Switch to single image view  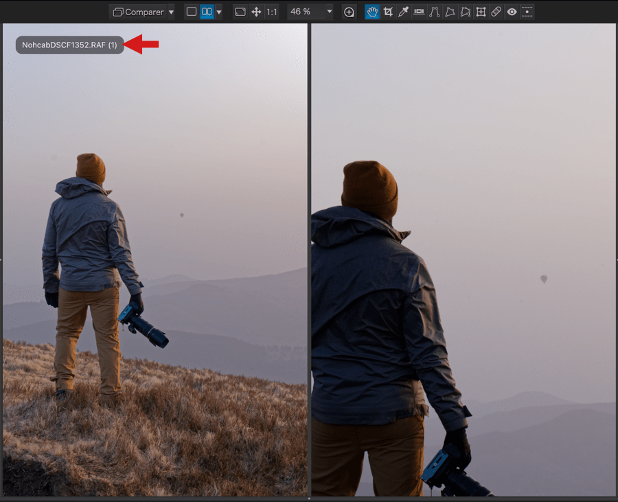pos(192,12)
